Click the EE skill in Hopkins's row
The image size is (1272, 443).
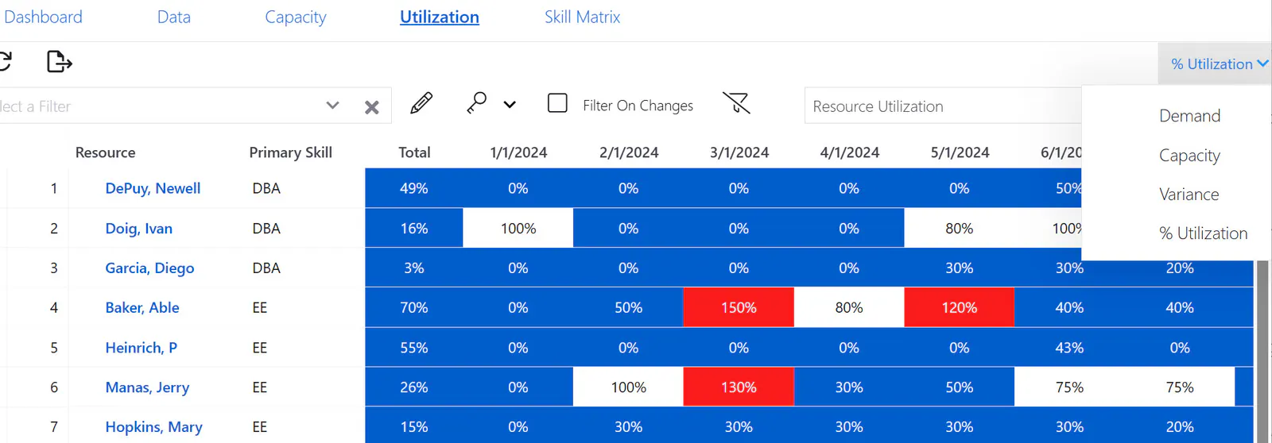click(260, 427)
